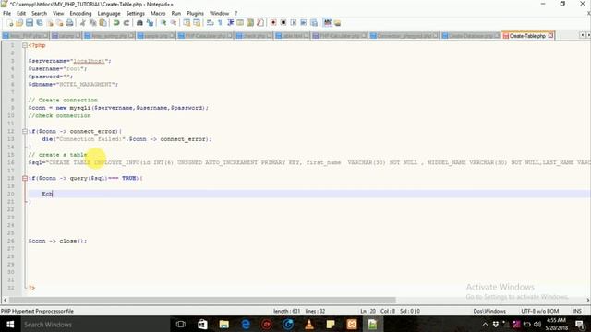Open Find with the binoculars icon

(139, 23)
